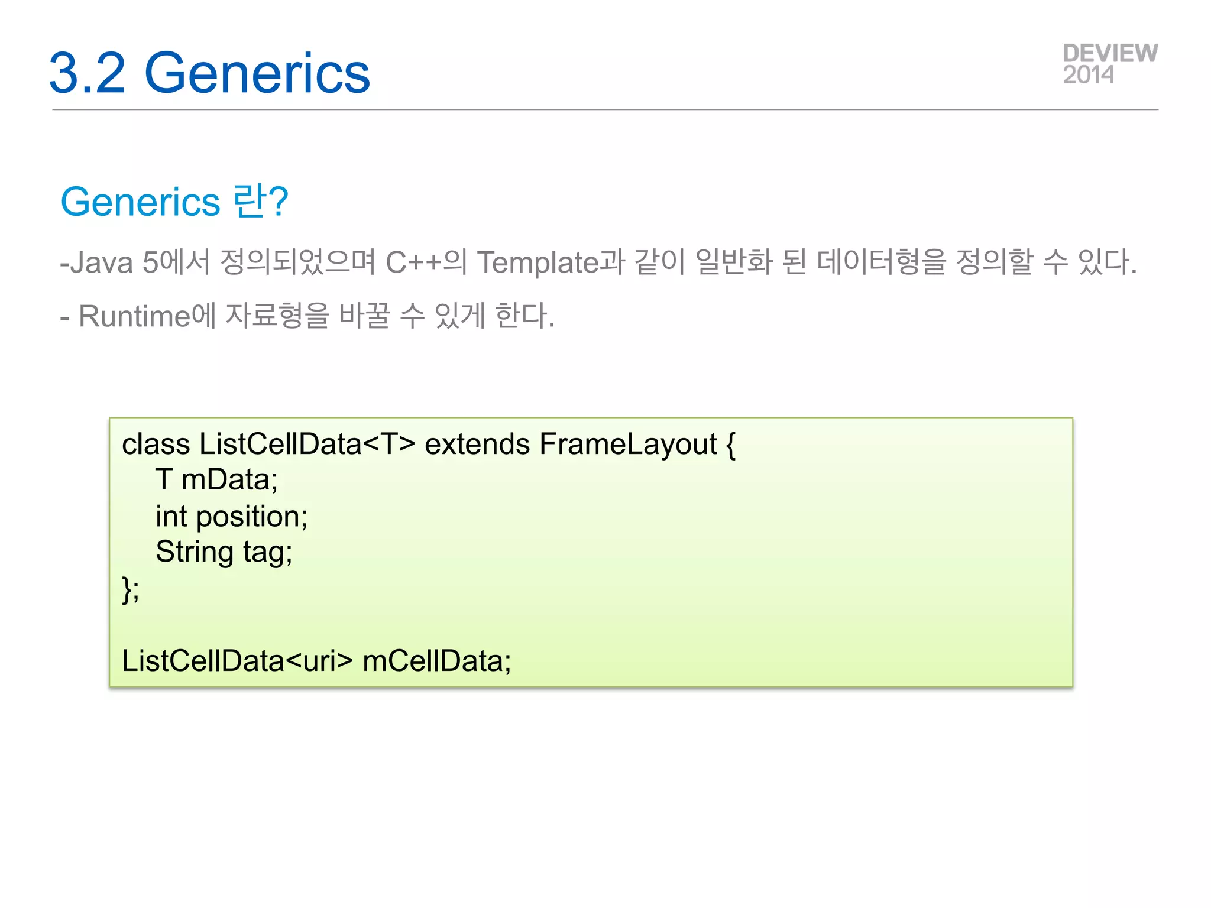Click the "String tag;" code line
The image size is (1211, 908).
[x=224, y=552]
